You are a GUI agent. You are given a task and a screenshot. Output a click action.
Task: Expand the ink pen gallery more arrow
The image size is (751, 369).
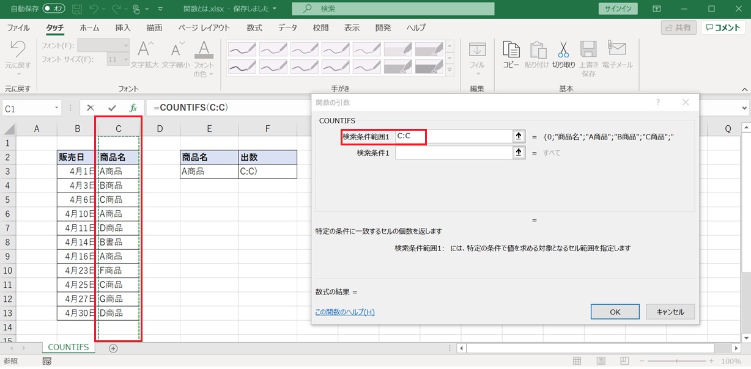tap(450, 70)
